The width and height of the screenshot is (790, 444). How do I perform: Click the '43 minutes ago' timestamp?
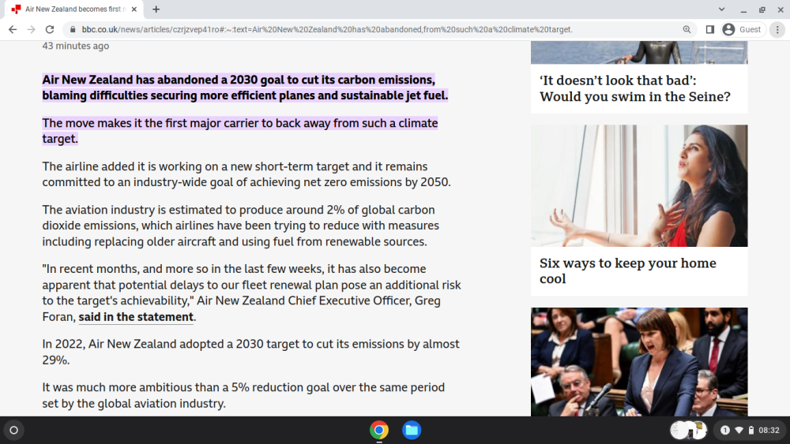tap(76, 46)
